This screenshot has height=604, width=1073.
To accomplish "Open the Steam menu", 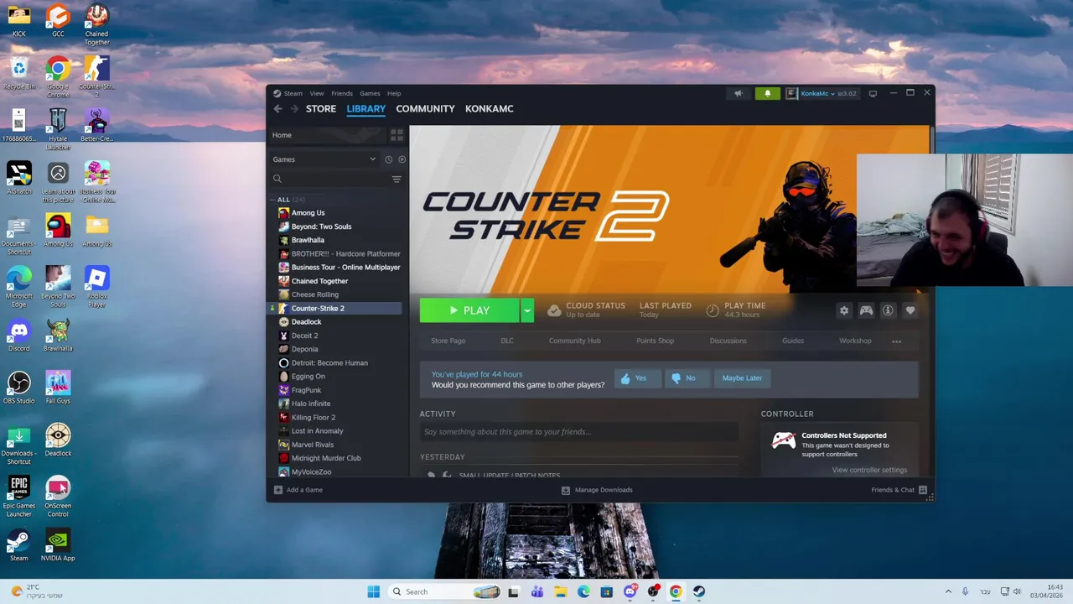I will tap(293, 93).
